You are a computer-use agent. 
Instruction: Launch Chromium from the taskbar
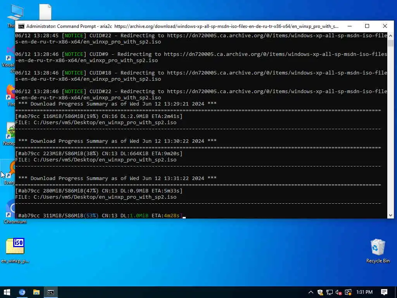pos(22,292)
